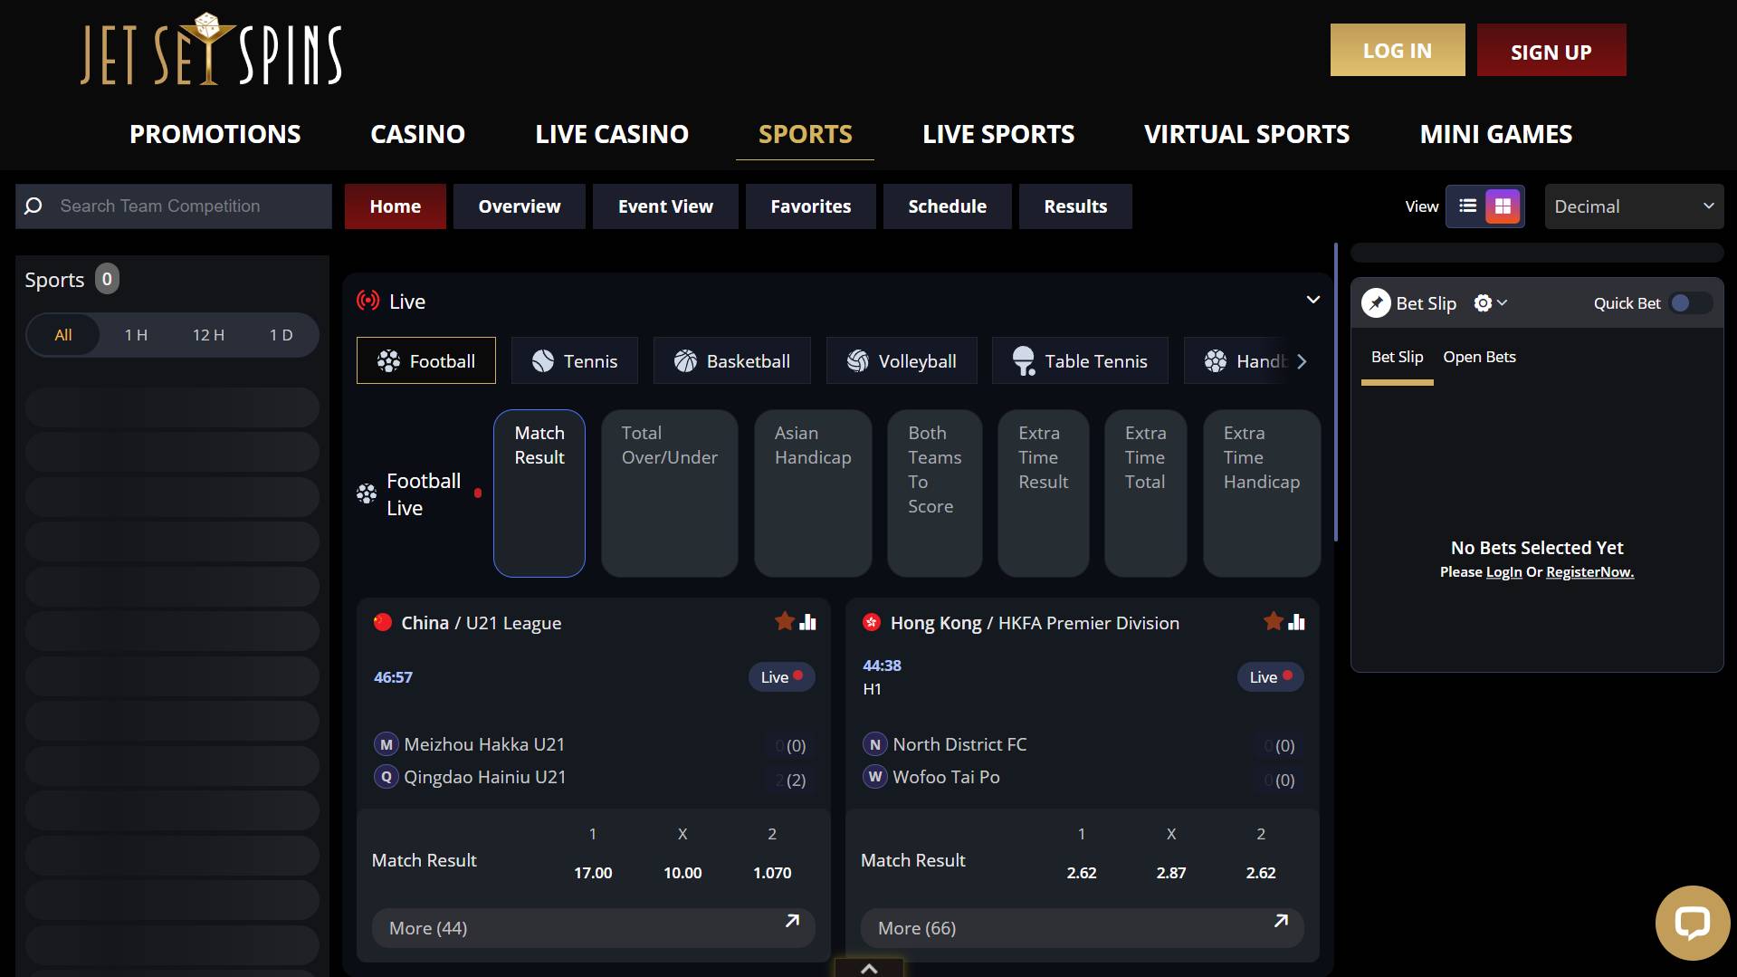Screen dimensions: 1737x977
Task: Expand More (44) markets for China match
Action: [593, 928]
